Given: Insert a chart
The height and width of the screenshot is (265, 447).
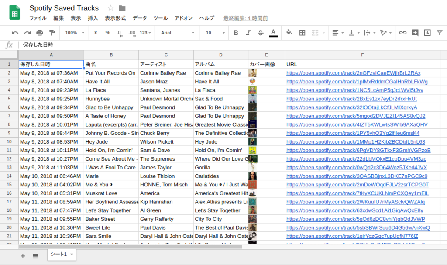Looking at the screenshot, I should [x=427, y=33].
